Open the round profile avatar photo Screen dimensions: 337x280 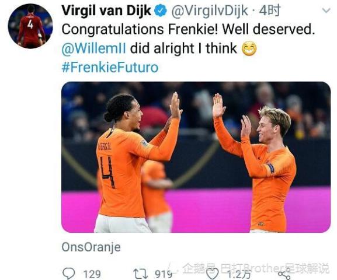30,26
